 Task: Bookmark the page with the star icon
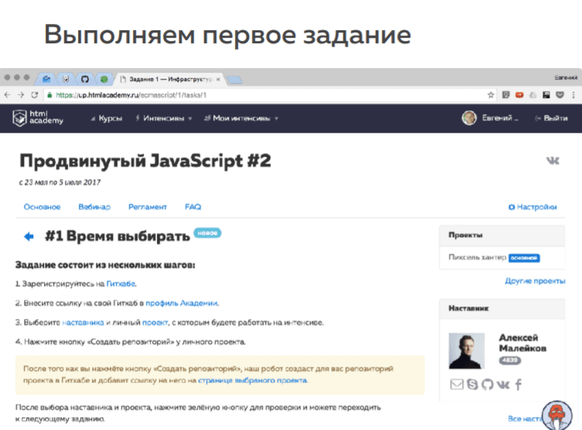491,95
